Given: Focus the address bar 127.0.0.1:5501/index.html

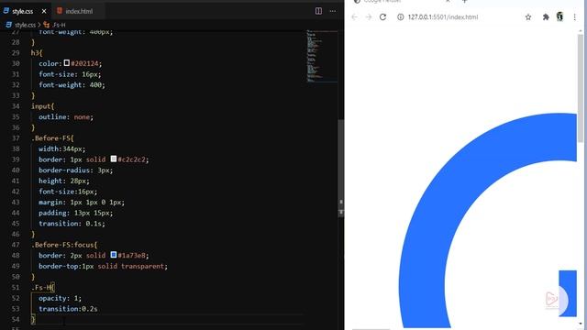Looking at the screenshot, I should [x=442, y=17].
